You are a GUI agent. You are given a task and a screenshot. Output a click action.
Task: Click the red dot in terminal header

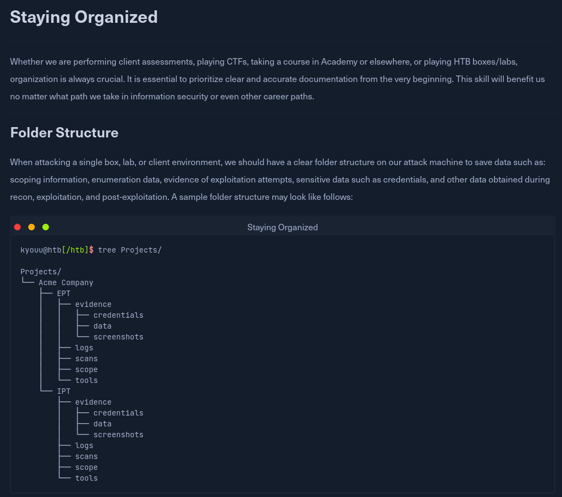17,227
